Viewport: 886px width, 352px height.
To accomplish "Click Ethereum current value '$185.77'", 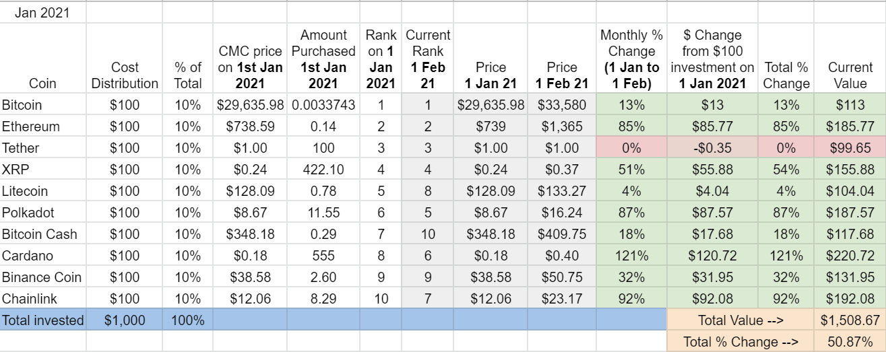I will tap(850, 126).
